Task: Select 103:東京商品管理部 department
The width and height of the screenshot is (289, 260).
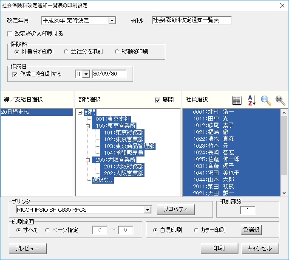Action: pos(127,146)
